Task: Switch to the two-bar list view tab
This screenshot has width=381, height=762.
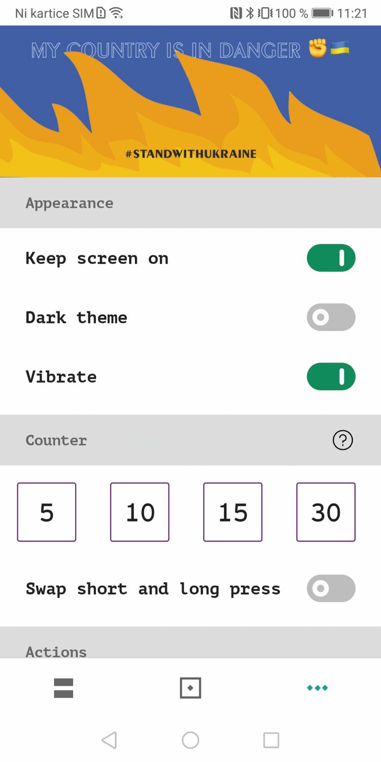Action: click(x=63, y=688)
